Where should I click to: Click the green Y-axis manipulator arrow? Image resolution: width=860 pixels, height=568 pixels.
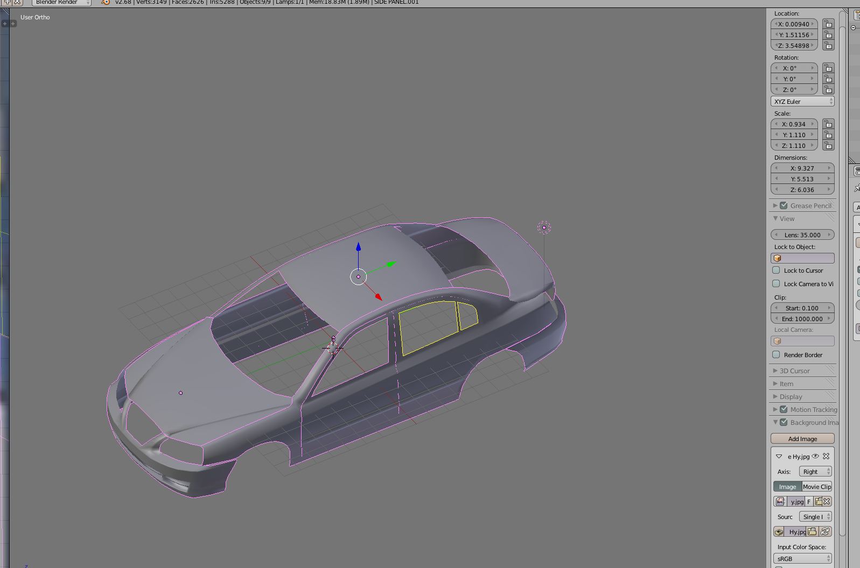392,264
